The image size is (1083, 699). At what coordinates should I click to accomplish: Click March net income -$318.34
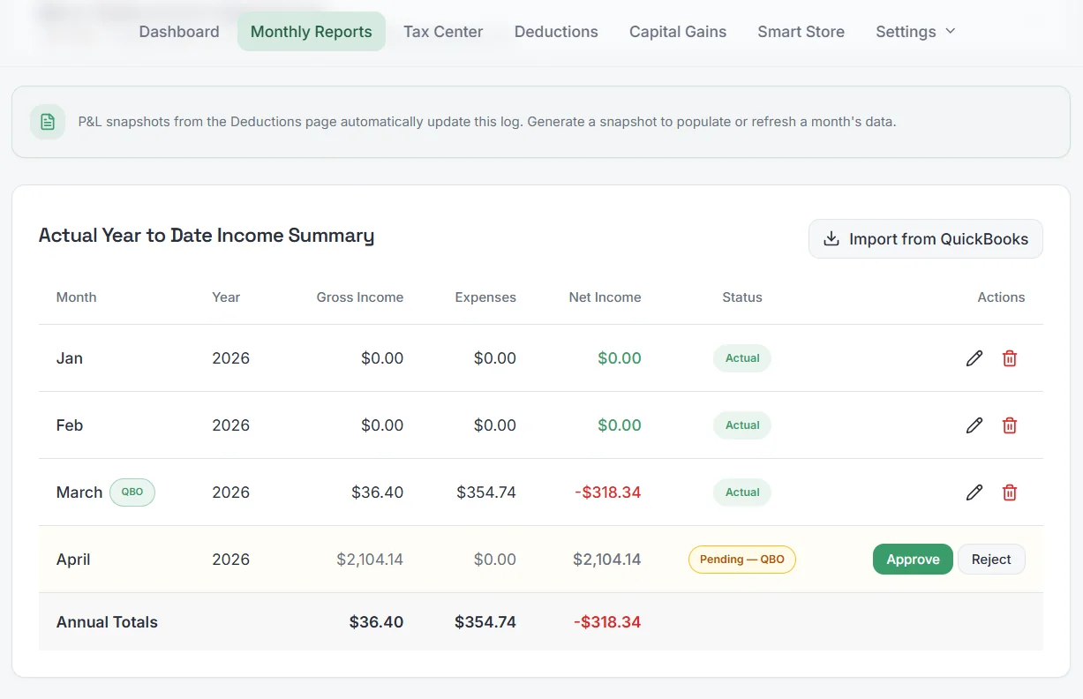coord(608,492)
